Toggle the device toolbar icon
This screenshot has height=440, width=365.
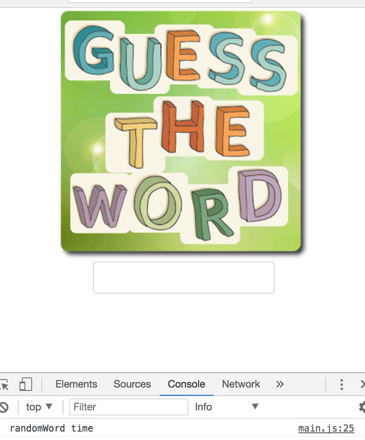coord(26,384)
